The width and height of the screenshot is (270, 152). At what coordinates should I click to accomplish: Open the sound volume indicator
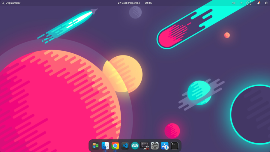233,3
